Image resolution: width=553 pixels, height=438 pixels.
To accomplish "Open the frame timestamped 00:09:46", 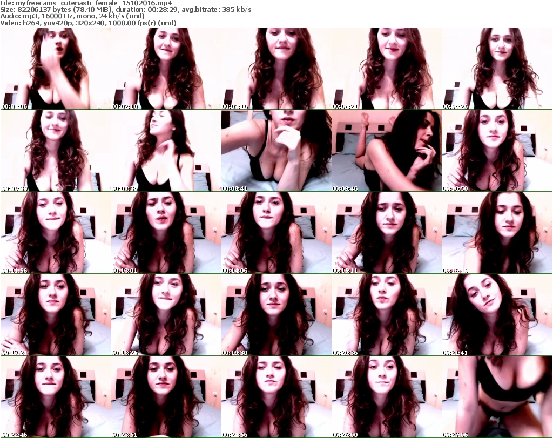I will 386,151.
